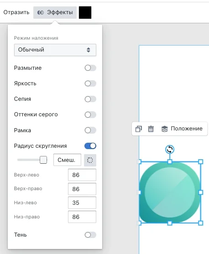
Task: Edit the Верх-лево radius field
Action: pos(82,175)
